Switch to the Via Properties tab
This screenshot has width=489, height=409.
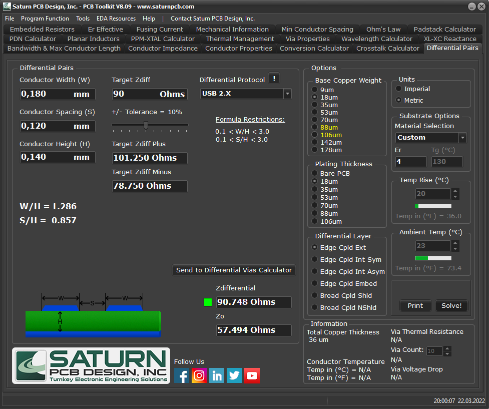coord(307,39)
